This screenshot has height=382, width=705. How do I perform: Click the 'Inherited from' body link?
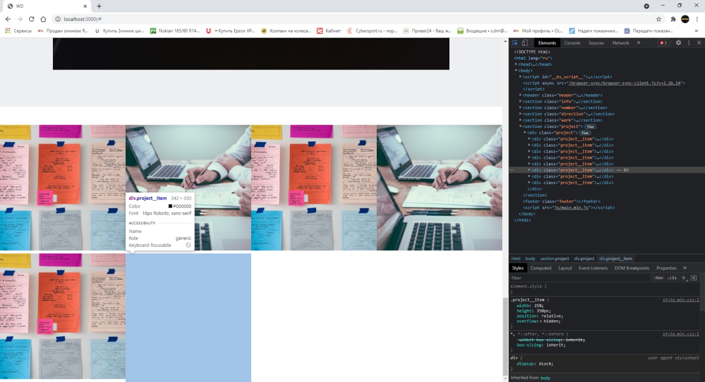click(545, 378)
